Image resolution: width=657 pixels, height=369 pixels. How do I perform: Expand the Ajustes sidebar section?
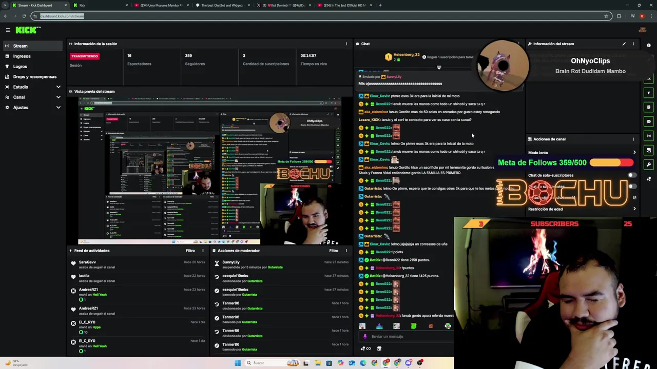pyautogui.click(x=58, y=108)
